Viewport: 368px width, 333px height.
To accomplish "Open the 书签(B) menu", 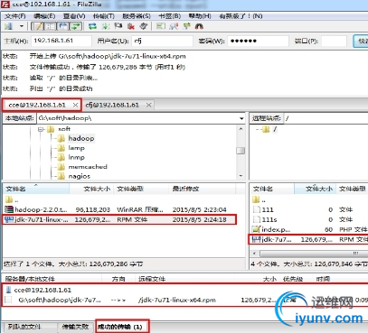I will click(170, 16).
